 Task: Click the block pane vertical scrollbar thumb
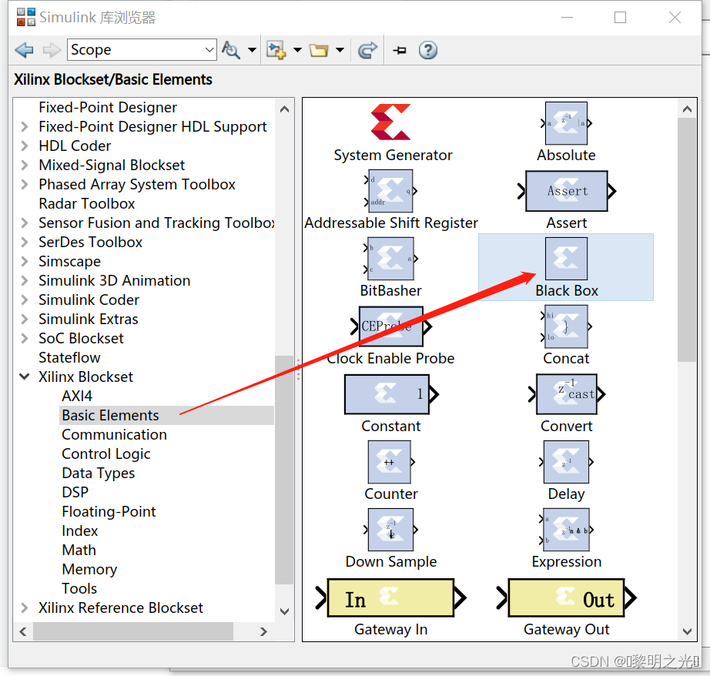687,240
